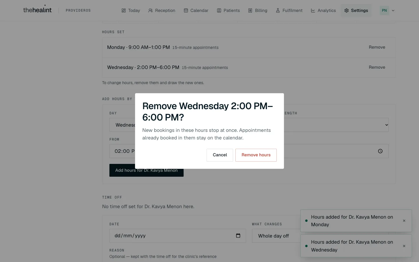Open the Whole day off dropdown

(276, 236)
